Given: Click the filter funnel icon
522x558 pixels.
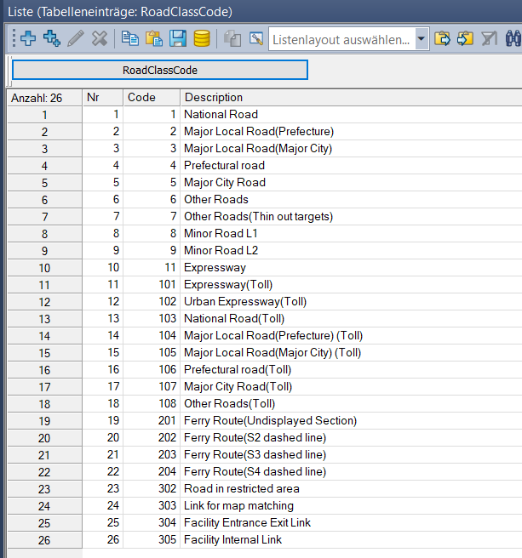Looking at the screenshot, I should (x=489, y=38).
